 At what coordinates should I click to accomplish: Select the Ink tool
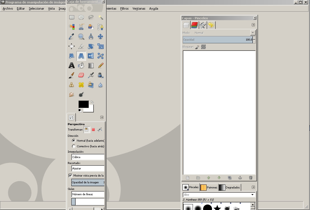click(100, 75)
